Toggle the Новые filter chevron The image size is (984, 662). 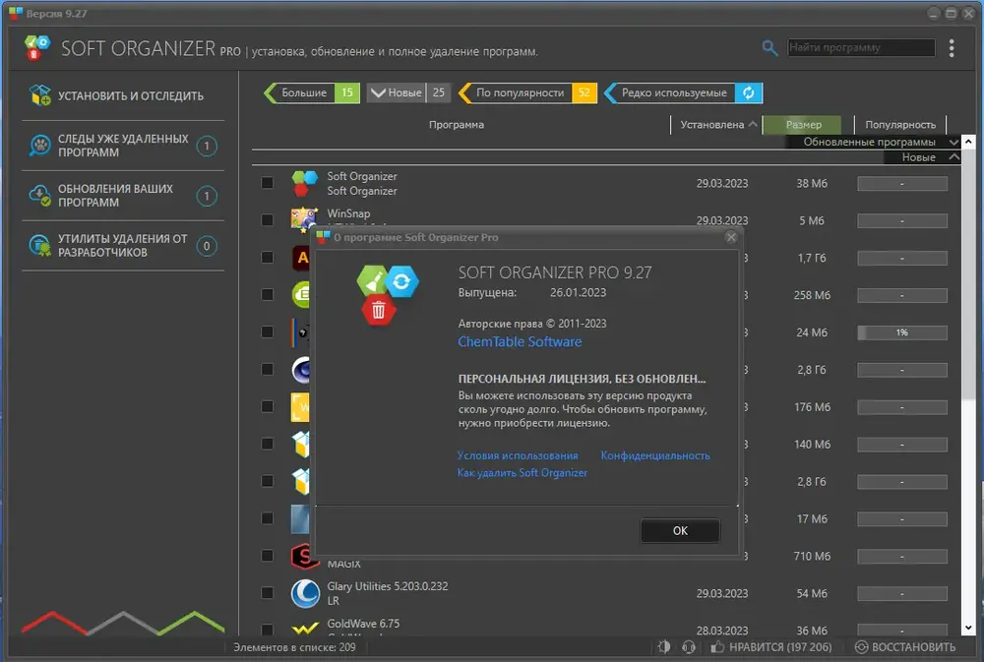(378, 92)
